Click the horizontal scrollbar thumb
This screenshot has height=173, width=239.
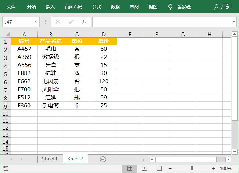(186, 160)
